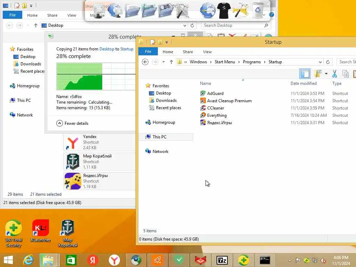
Task: Expand path chevron before Windows in Startup breadcrumb
Action: pos(186,62)
